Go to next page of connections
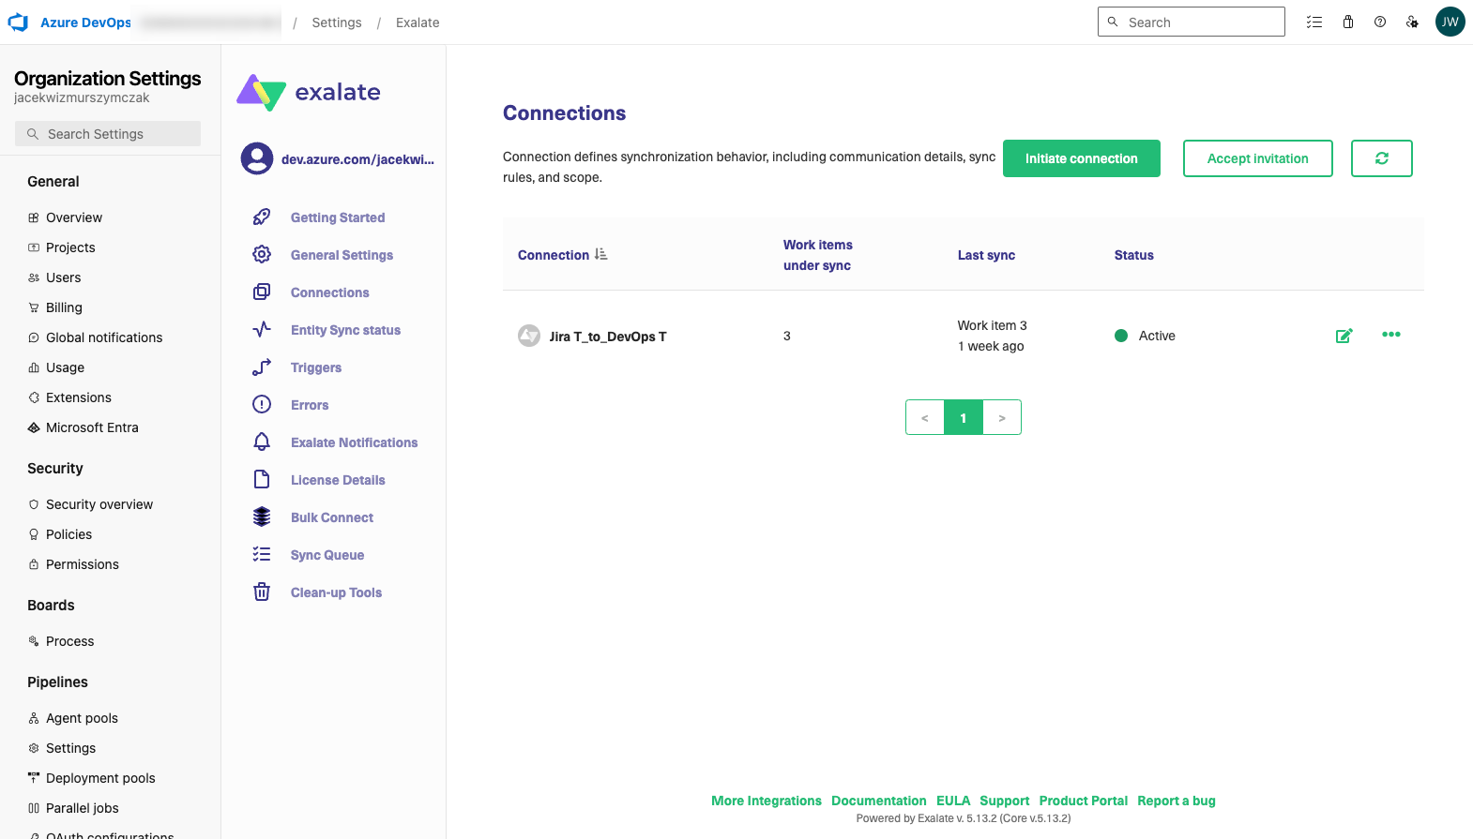 (1002, 417)
